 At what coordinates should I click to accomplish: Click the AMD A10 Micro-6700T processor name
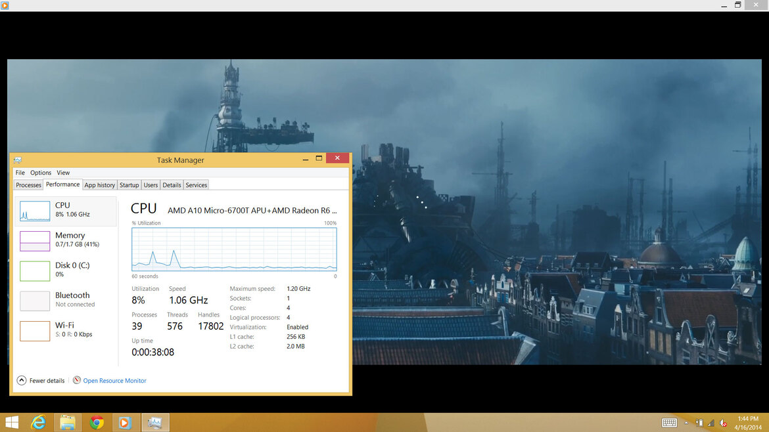click(x=252, y=211)
